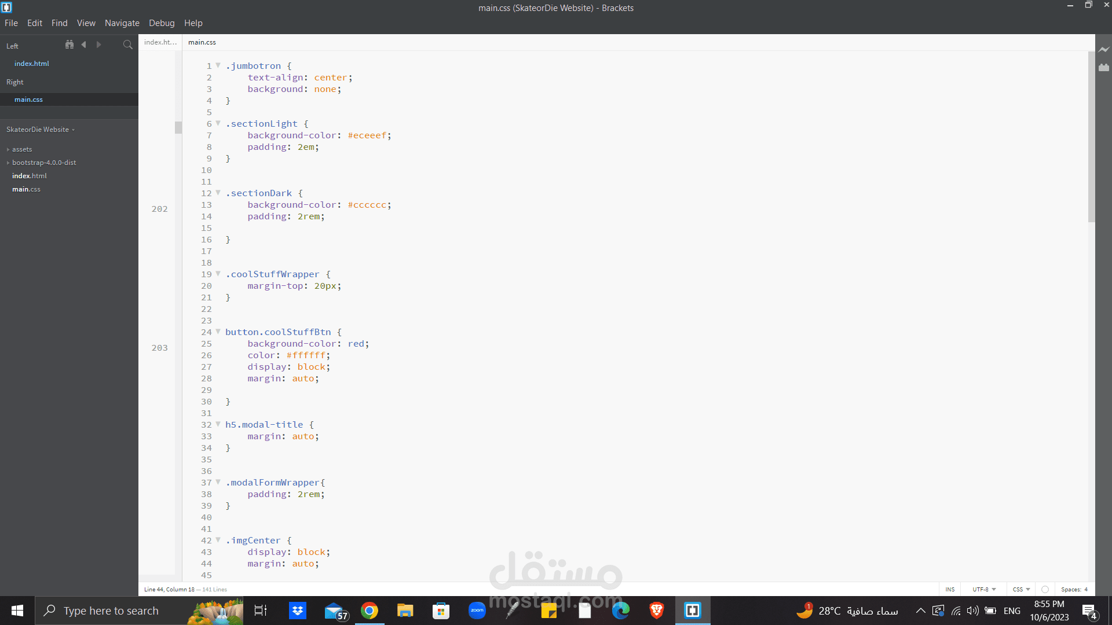Navigate forward with the right arrow icon
Screen dimensions: 1112x625
[98, 45]
